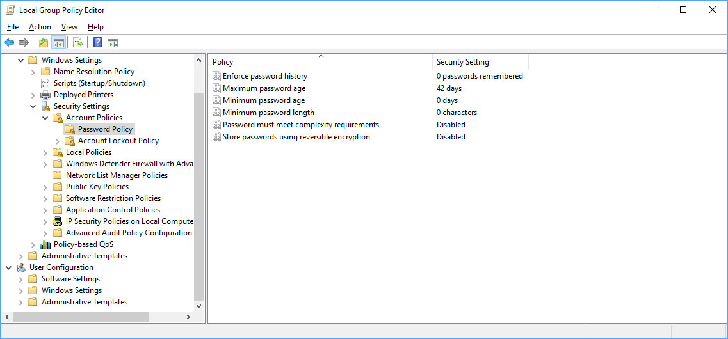Open the File menu
The width and height of the screenshot is (728, 339).
coord(13,27)
